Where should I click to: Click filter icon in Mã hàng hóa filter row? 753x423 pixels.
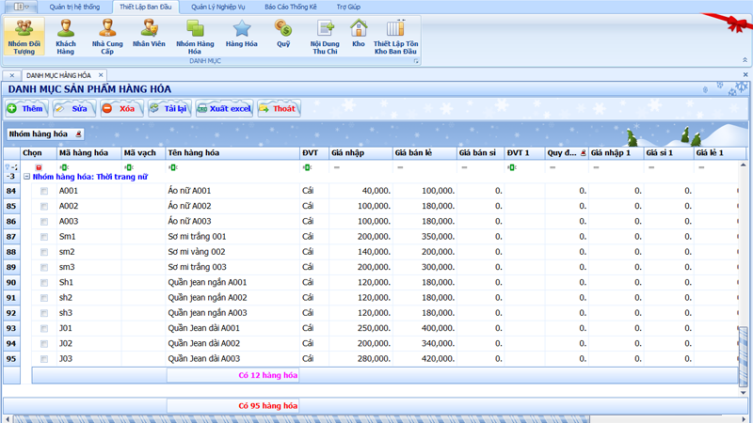(x=64, y=167)
